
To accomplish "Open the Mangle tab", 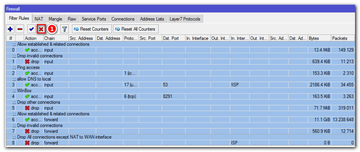I will [x=55, y=19].
